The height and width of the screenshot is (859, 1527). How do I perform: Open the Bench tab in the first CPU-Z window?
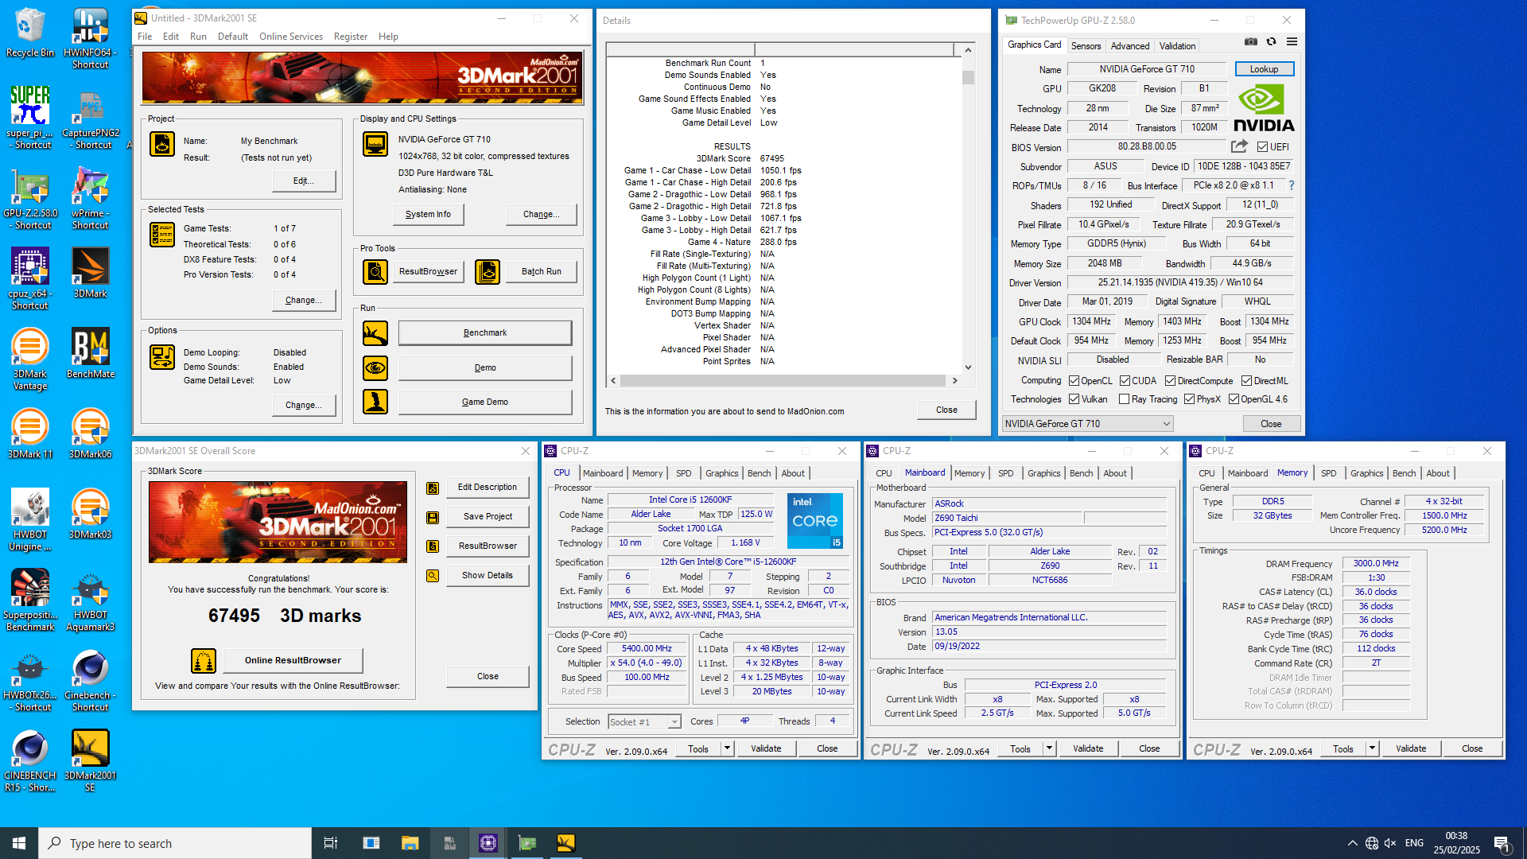point(759,473)
